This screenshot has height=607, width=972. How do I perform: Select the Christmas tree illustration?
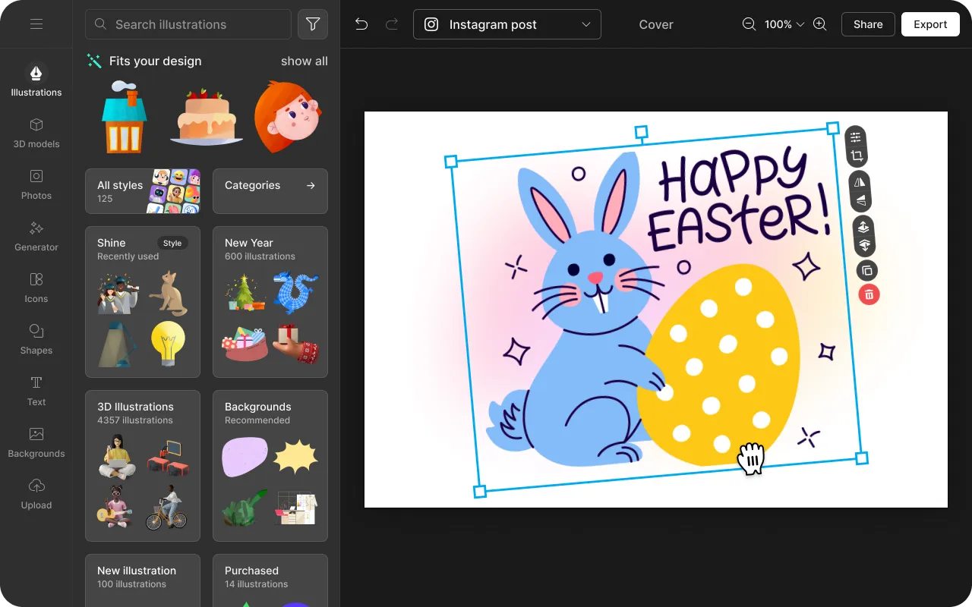click(x=246, y=293)
